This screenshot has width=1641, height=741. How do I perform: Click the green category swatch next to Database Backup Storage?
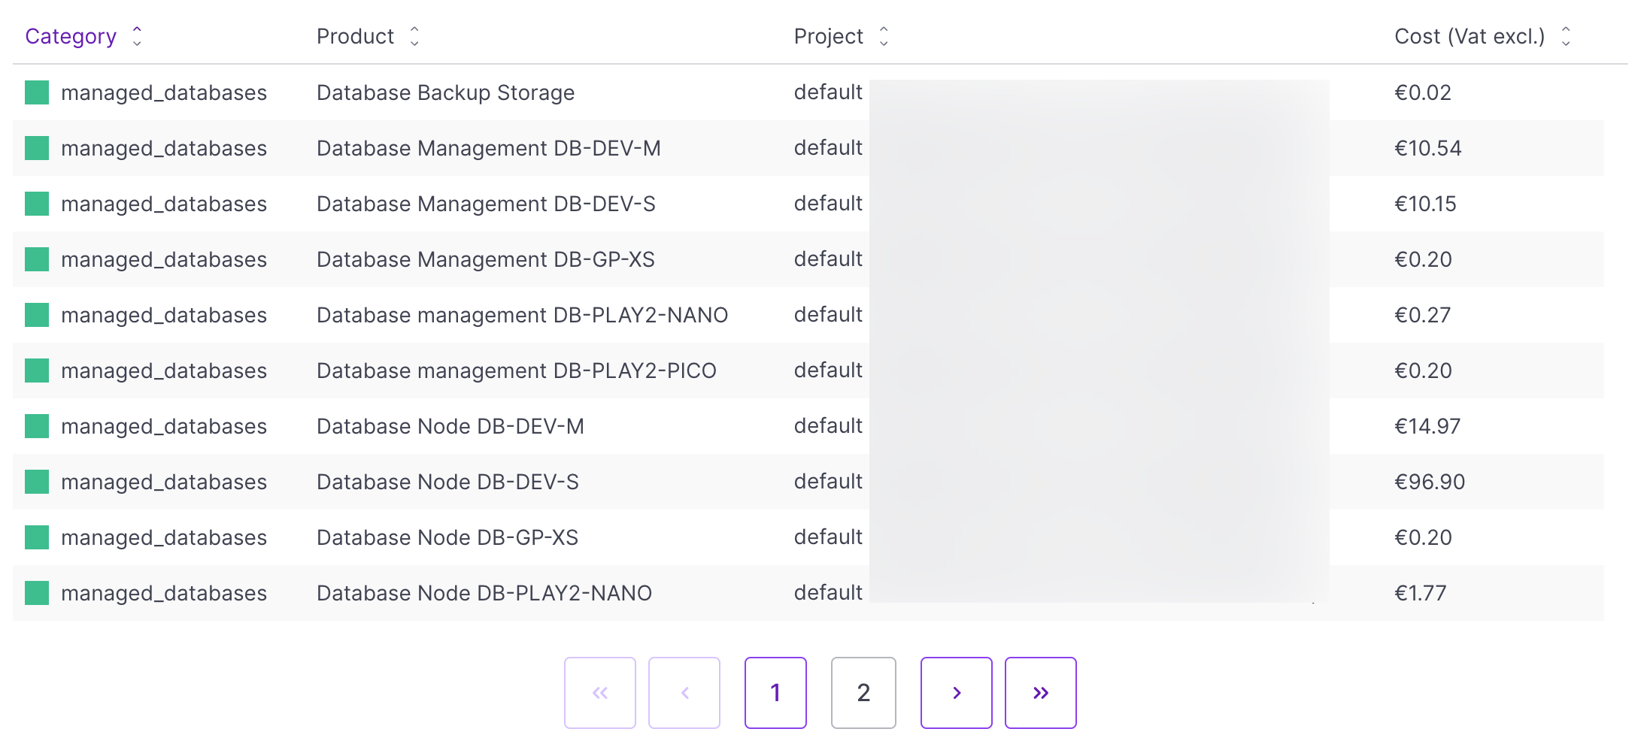[37, 92]
